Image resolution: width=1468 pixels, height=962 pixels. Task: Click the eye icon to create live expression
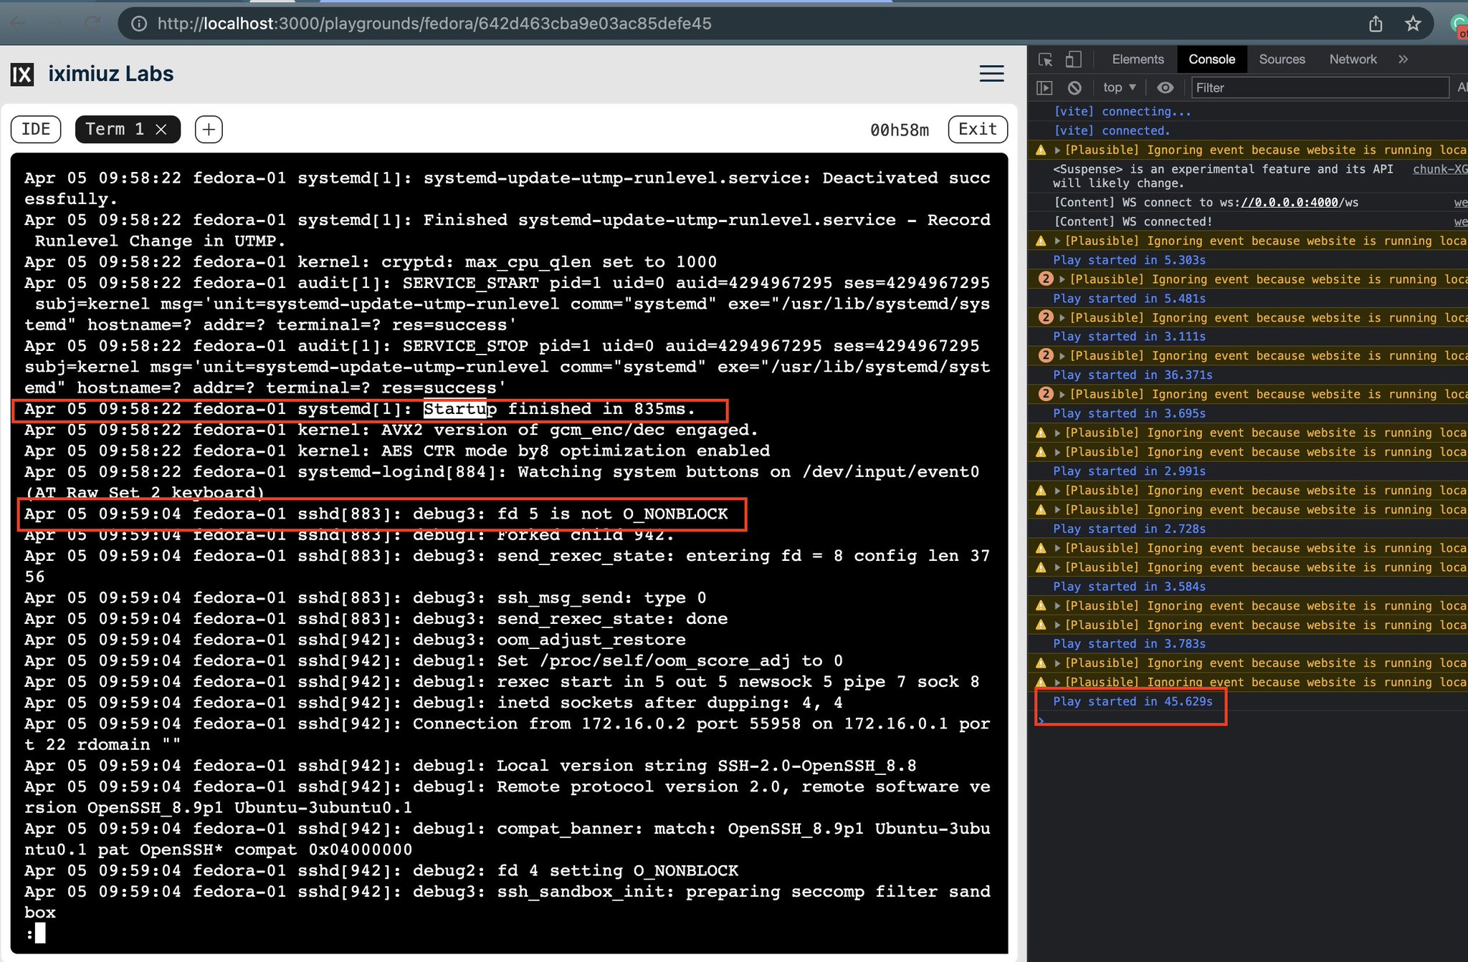coord(1166,87)
